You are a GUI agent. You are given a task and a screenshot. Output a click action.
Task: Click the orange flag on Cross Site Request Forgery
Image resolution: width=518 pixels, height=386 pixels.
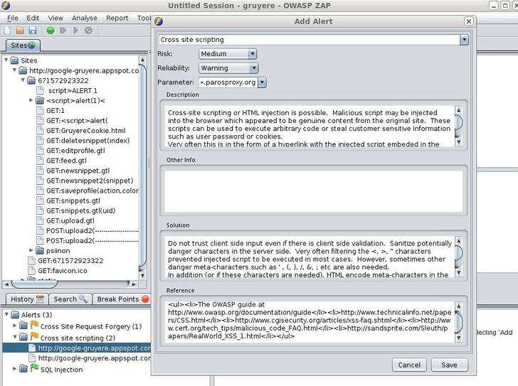click(x=34, y=326)
